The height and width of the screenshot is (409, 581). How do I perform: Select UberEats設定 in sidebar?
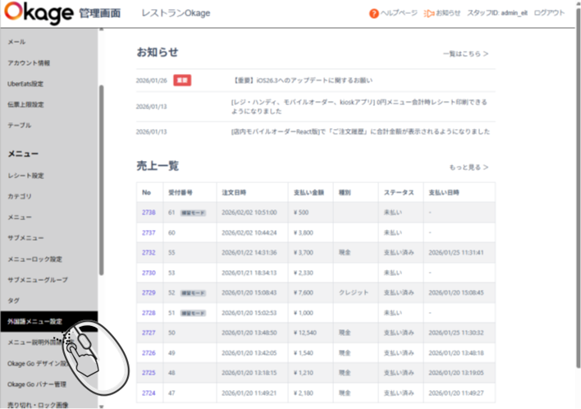tap(25, 83)
